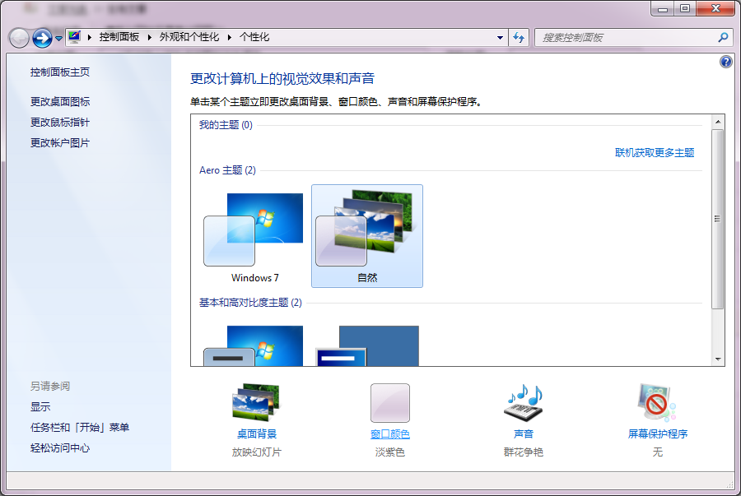741x496 pixels.
Task: Open the 声音 sound settings icon
Action: point(522,403)
